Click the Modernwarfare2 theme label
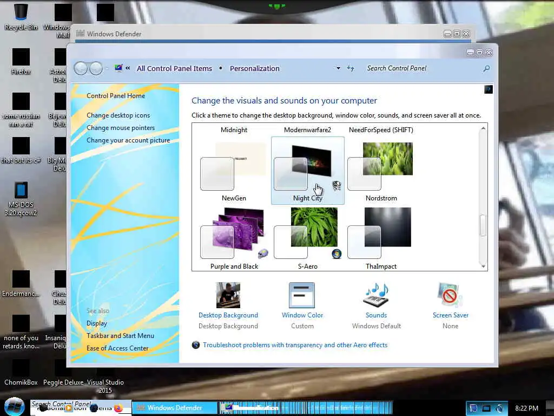The height and width of the screenshot is (416, 554). [307, 130]
